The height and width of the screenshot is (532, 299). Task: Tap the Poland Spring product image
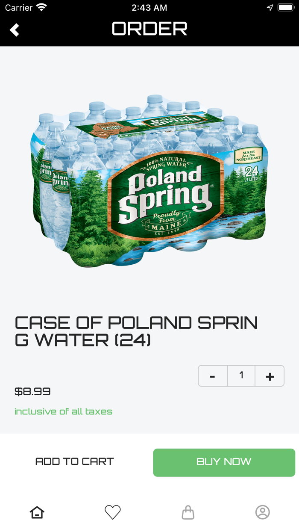[x=149, y=181]
